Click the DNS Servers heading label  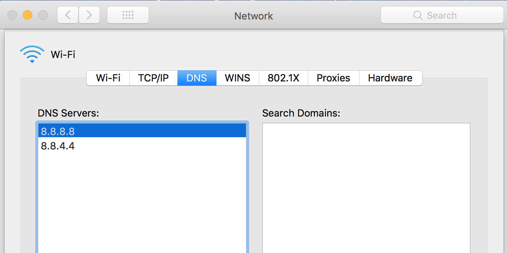(x=68, y=113)
